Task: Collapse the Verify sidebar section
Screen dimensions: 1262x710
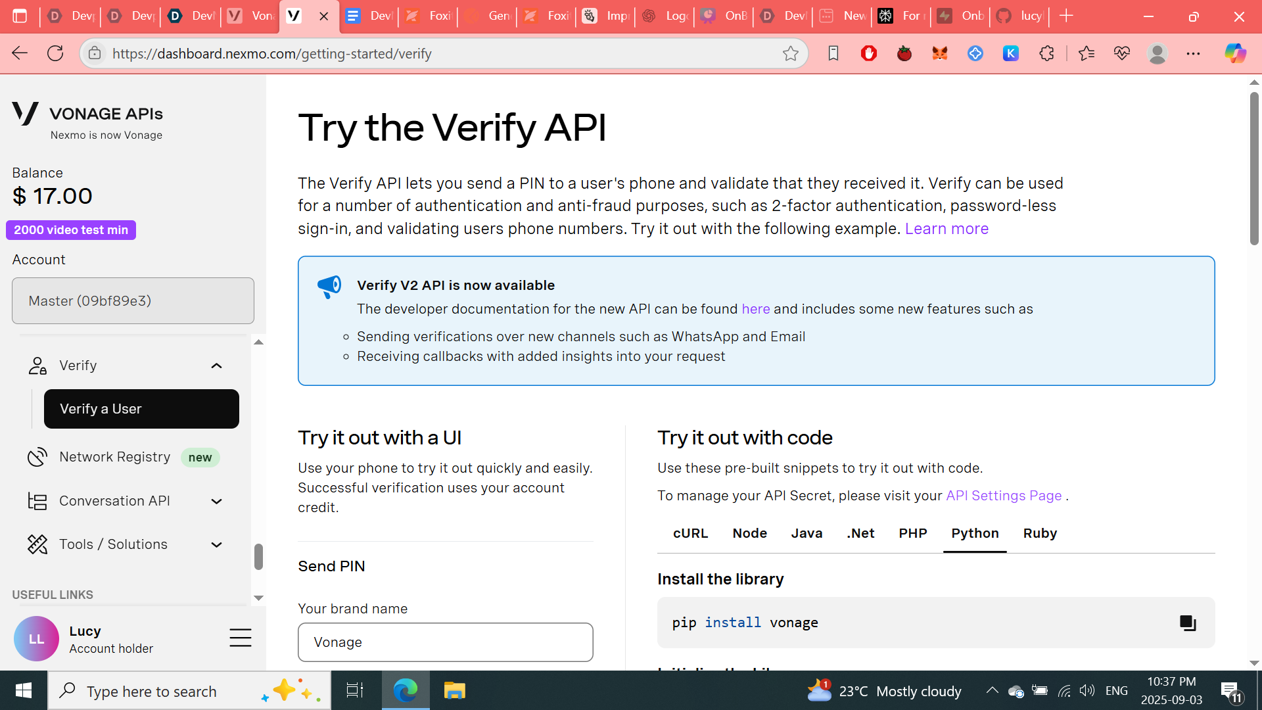Action: 216,366
